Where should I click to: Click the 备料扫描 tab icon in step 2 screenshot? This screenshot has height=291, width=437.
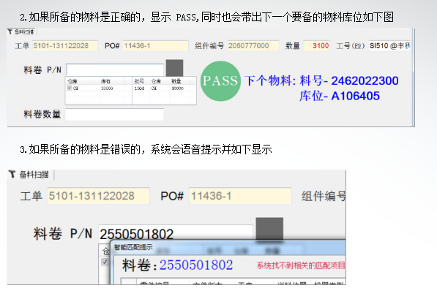(10, 31)
